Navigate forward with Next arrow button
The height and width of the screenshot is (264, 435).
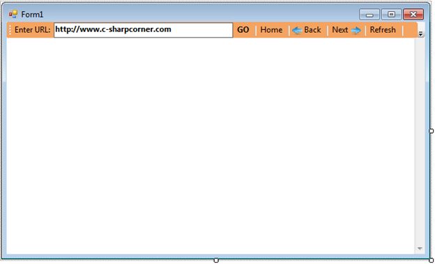pyautogui.click(x=346, y=30)
